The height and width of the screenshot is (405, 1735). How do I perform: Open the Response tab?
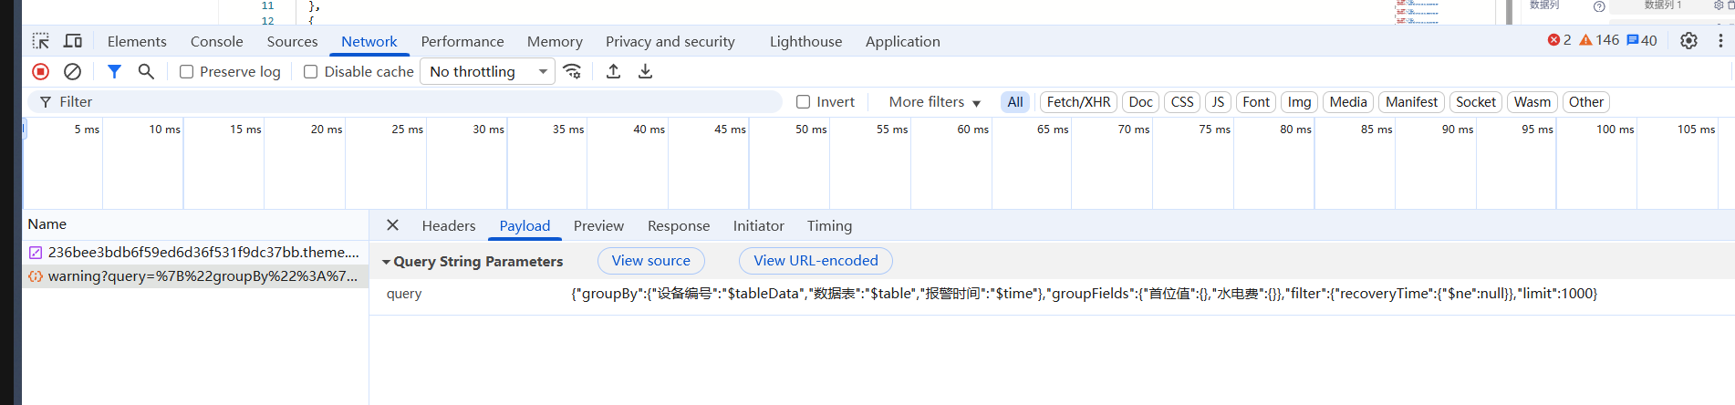(678, 225)
